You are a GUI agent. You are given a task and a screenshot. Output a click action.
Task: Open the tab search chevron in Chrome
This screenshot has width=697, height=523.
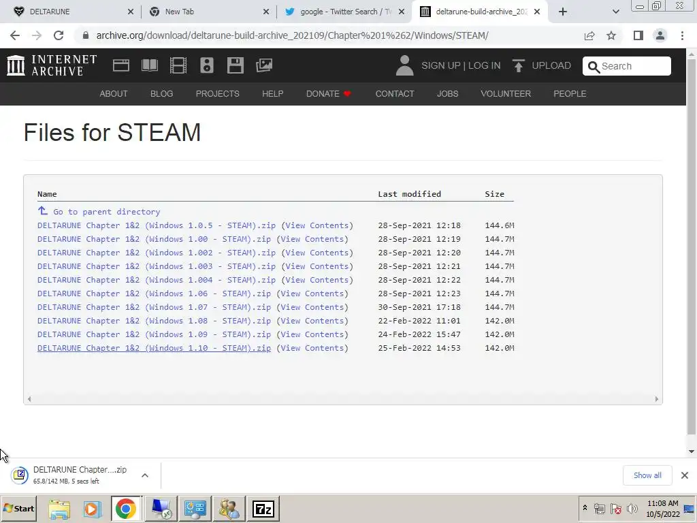[x=615, y=12]
